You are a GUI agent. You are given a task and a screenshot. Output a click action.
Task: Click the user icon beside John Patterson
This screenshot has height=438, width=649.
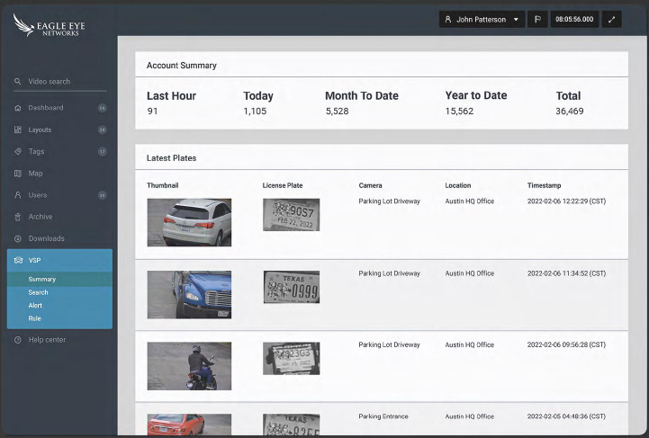448,20
